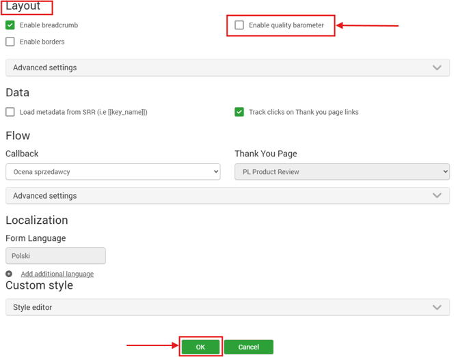Click the chevron arrow on Layout's Advanced settings
Screen dimensions: 458x357
pyautogui.click(x=437, y=68)
